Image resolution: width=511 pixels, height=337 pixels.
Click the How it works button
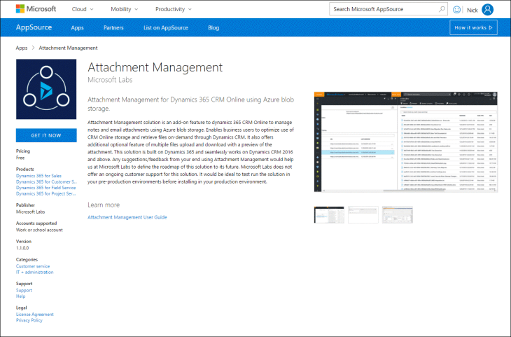click(x=473, y=27)
